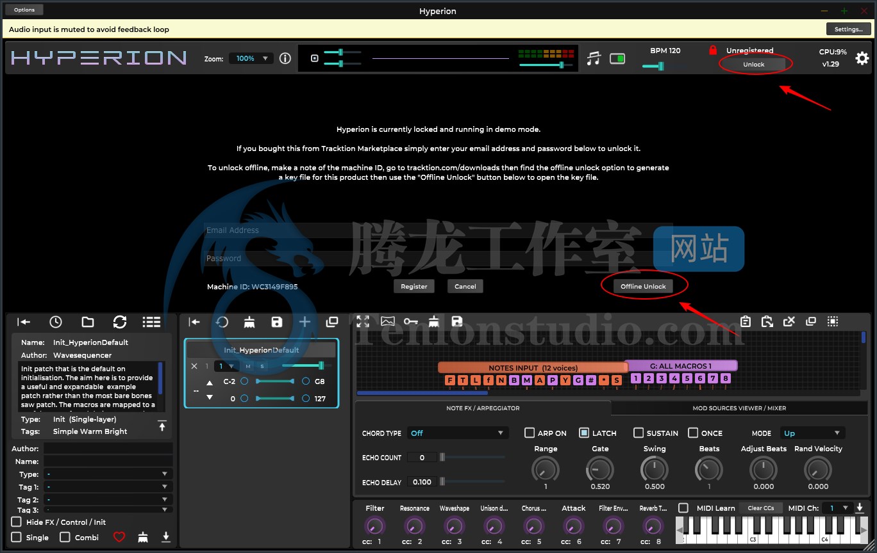Open the preset folder icon
This screenshot has width=877, height=553.
coord(88,322)
